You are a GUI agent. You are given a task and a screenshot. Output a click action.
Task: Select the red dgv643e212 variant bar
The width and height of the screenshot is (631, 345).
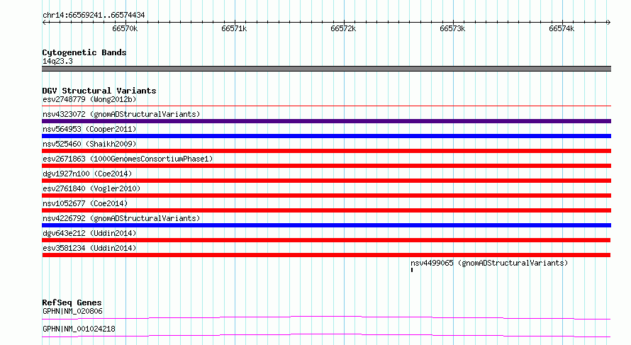326,240
